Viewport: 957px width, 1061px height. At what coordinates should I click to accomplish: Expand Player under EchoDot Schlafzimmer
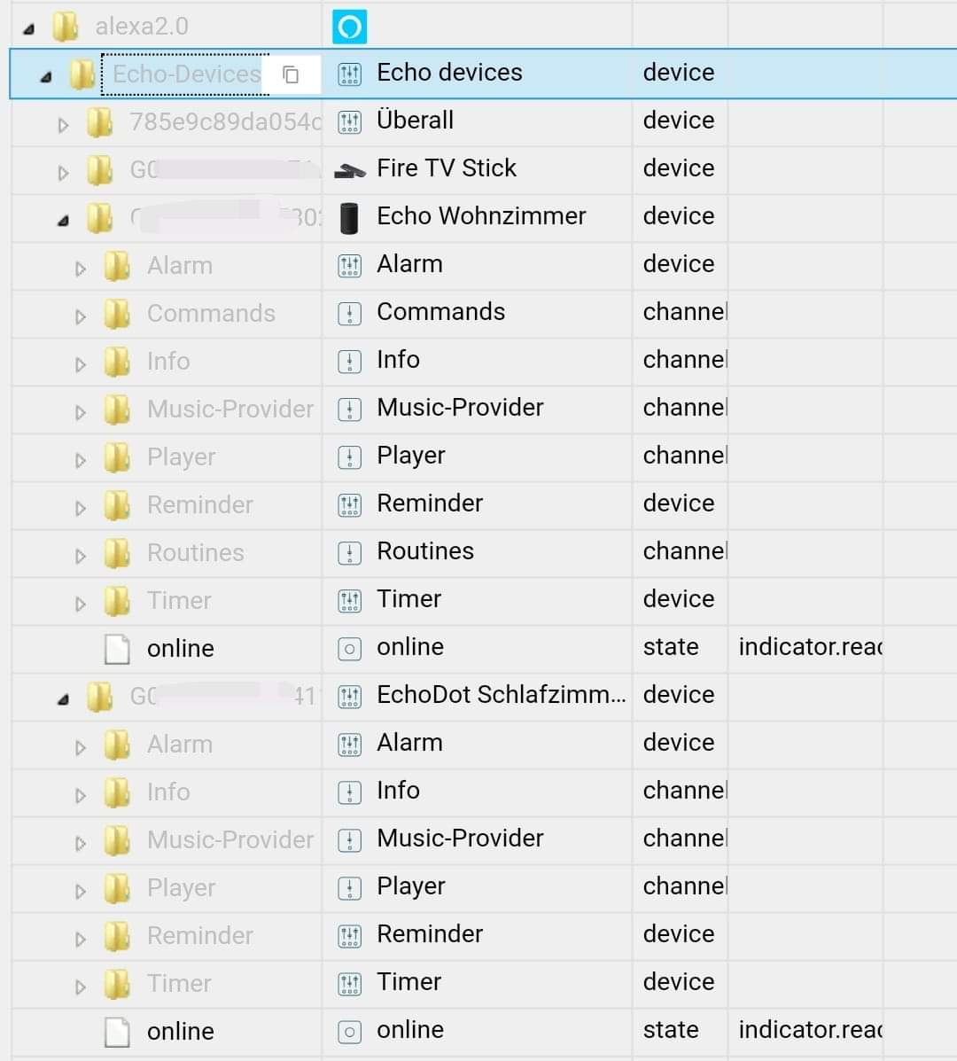click(81, 891)
